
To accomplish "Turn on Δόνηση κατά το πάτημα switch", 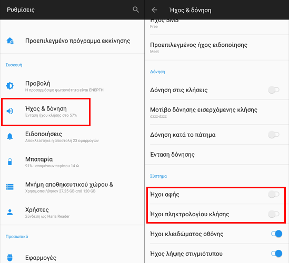I will [x=274, y=135].
